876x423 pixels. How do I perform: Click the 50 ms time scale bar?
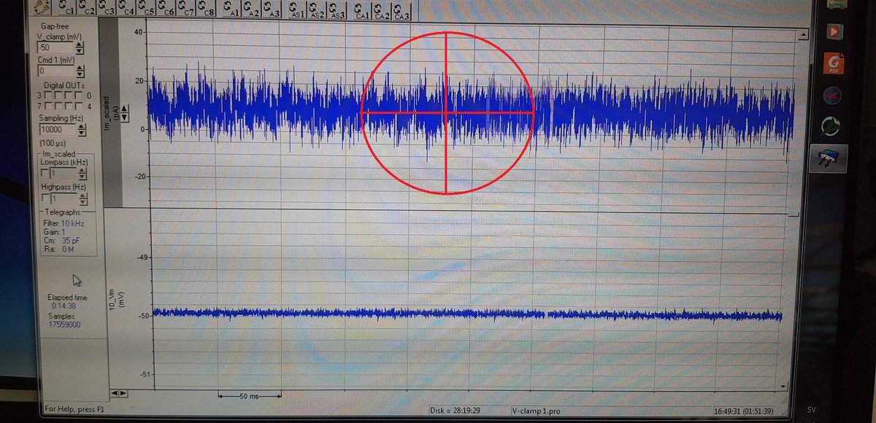[x=250, y=395]
